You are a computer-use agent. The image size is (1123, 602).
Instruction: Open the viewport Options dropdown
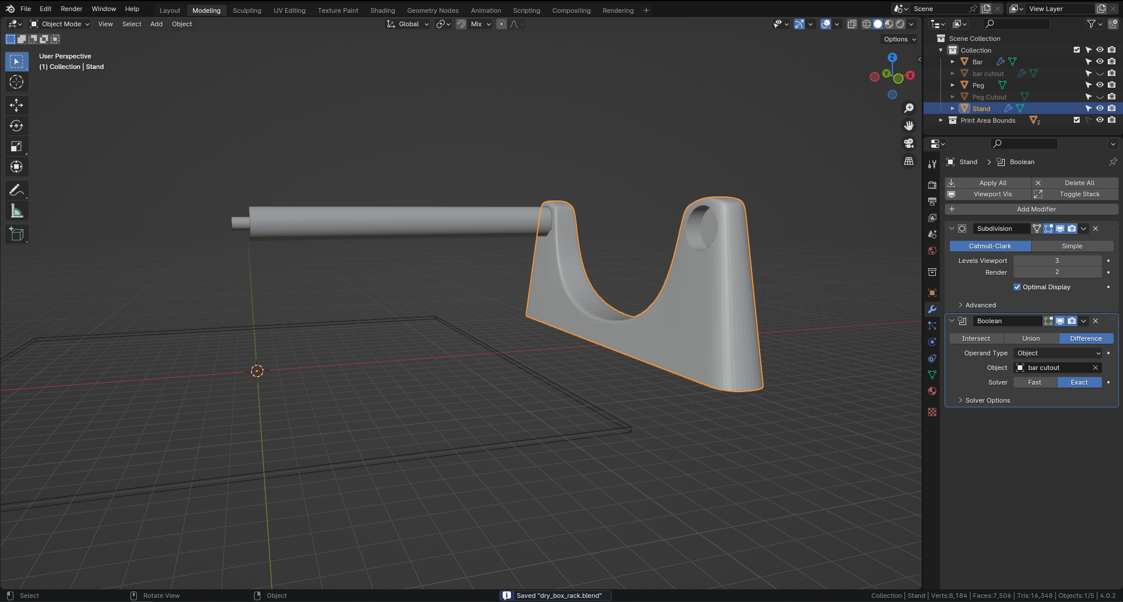point(899,39)
